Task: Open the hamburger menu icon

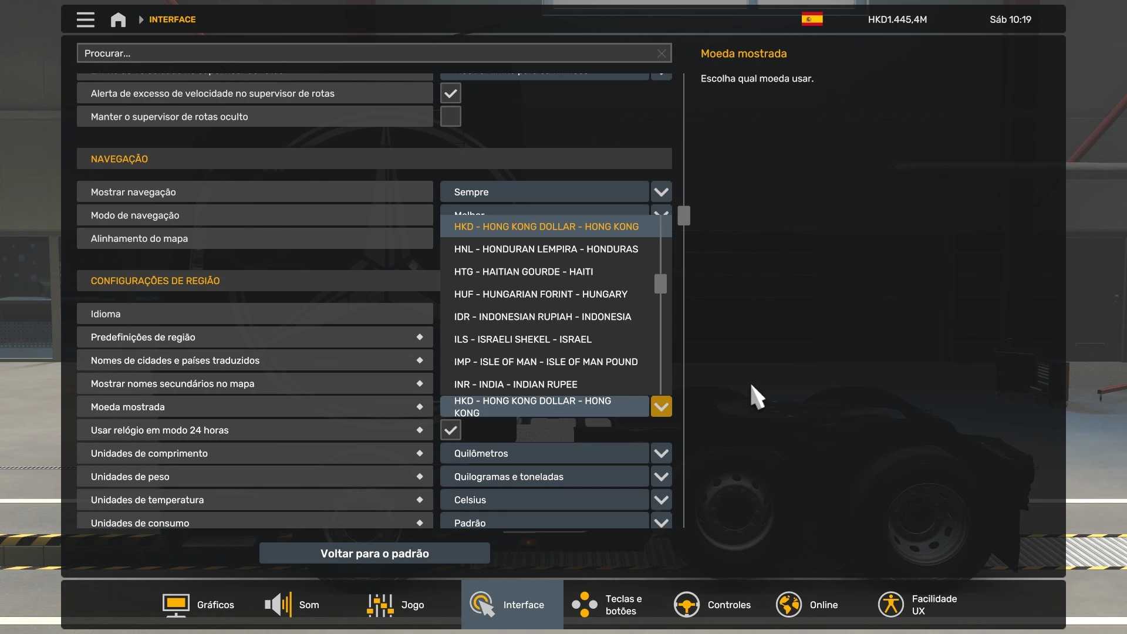Action: point(85,19)
